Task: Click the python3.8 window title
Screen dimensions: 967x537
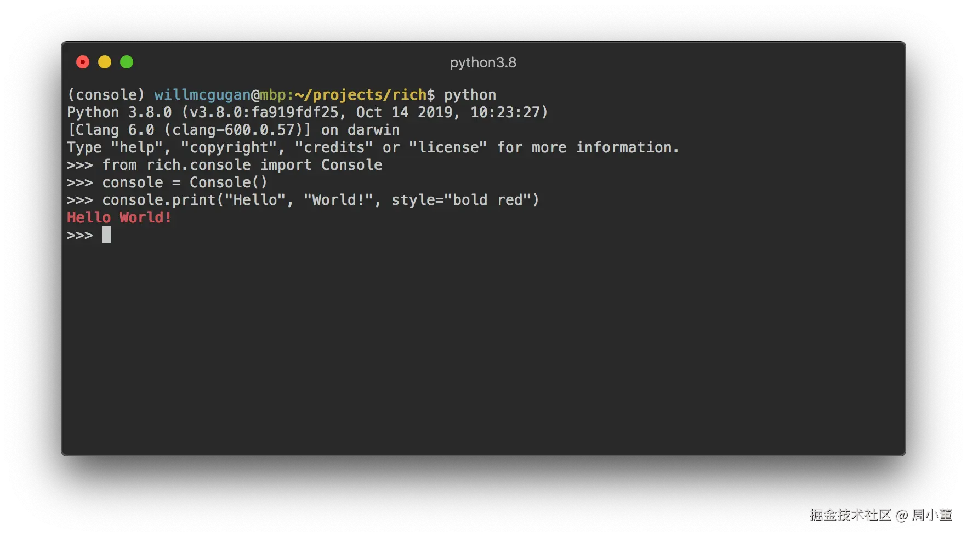Action: click(483, 62)
